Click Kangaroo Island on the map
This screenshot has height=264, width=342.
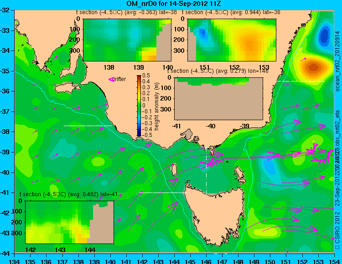point(67,87)
